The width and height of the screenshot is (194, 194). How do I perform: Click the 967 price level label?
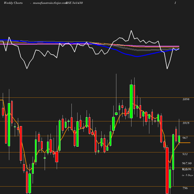[185, 138]
